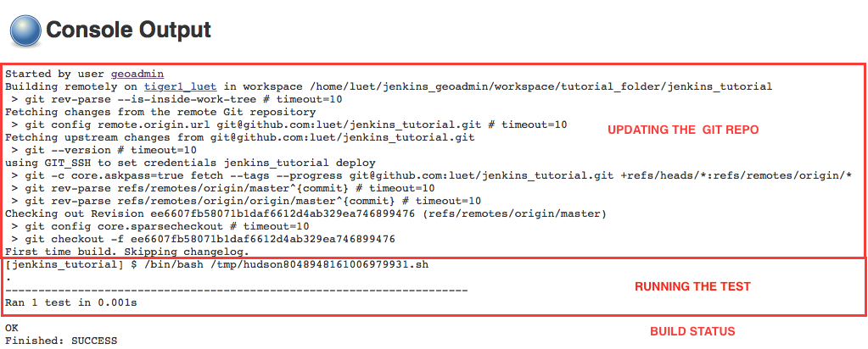Open the tiger1_luet node link
The image size is (868, 349).
tap(181, 86)
